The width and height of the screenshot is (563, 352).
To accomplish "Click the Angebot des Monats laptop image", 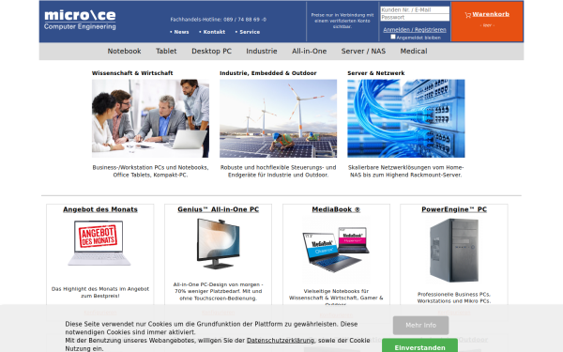I will [x=99, y=243].
